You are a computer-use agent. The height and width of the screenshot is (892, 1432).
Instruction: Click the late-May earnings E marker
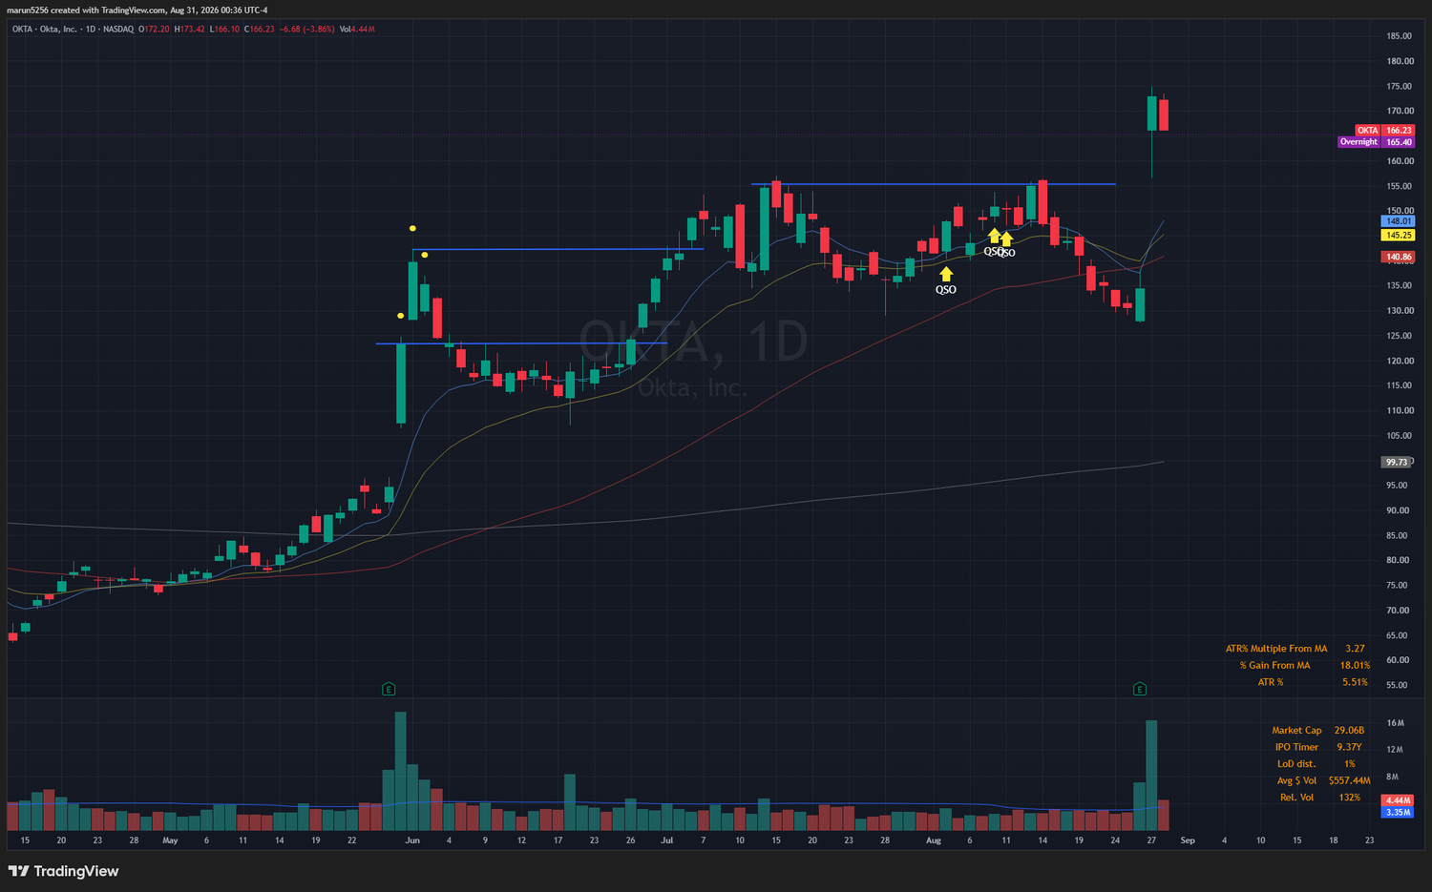[x=389, y=688]
